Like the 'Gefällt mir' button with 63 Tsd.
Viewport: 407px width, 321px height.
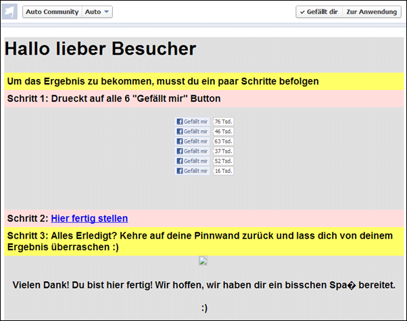[192, 141]
